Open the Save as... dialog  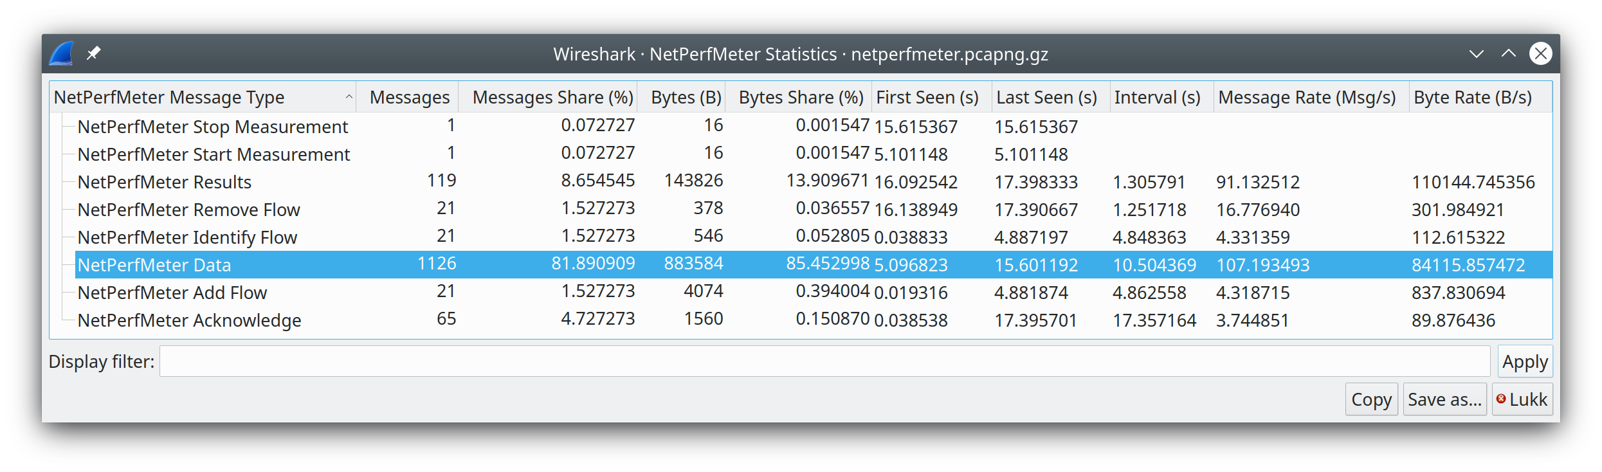pos(1444,399)
